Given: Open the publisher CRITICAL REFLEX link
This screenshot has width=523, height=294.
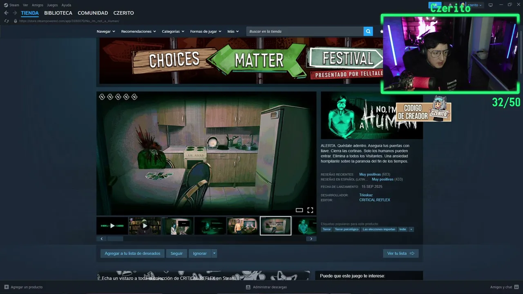Looking at the screenshot, I should (x=375, y=200).
